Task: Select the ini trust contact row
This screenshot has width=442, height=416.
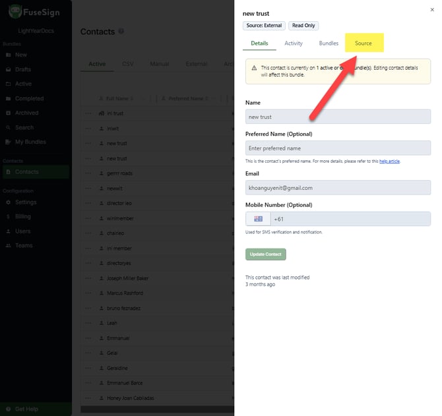Action: click(157, 113)
